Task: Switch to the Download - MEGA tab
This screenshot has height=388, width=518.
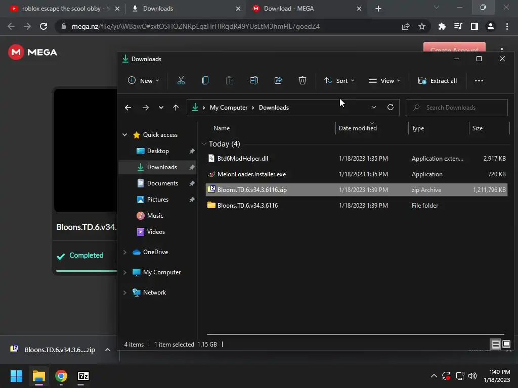Action: 306,9
